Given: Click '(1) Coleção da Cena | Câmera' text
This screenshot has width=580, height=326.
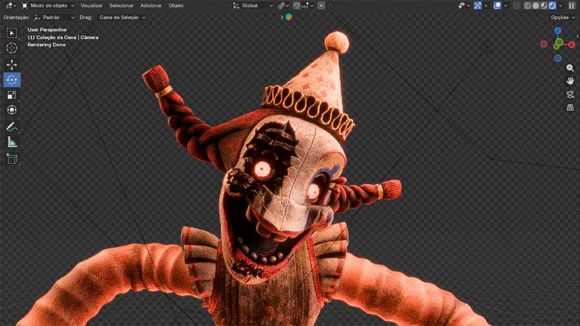Looking at the screenshot, I should (x=63, y=37).
